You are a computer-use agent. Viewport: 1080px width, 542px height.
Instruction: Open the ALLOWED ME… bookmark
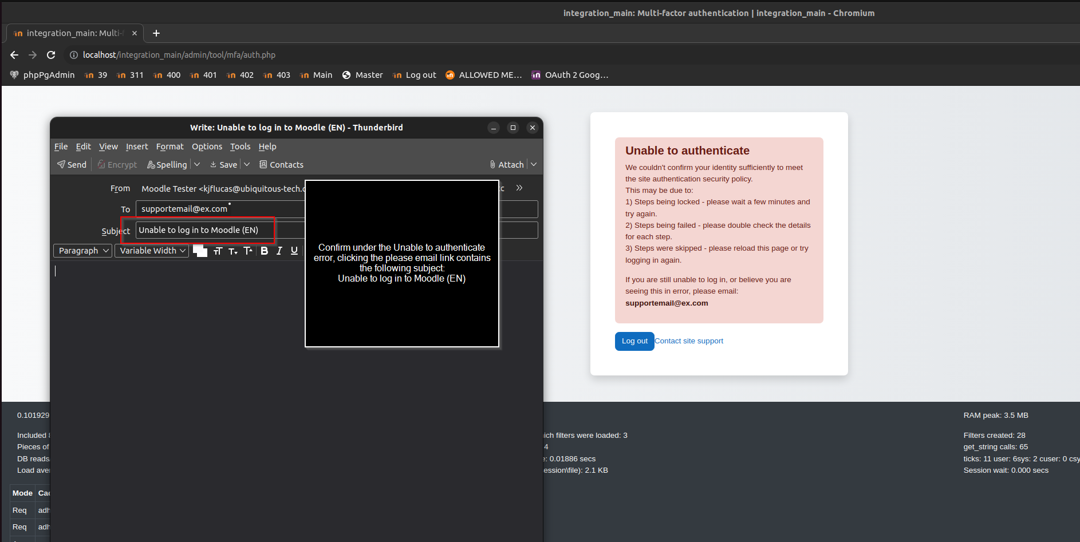pos(484,75)
